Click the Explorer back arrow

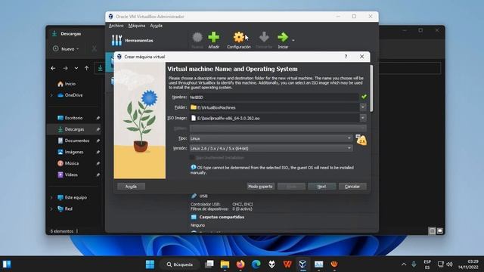(x=53, y=68)
